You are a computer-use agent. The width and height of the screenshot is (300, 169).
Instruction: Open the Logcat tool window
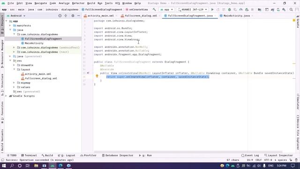pyautogui.click(x=67, y=155)
